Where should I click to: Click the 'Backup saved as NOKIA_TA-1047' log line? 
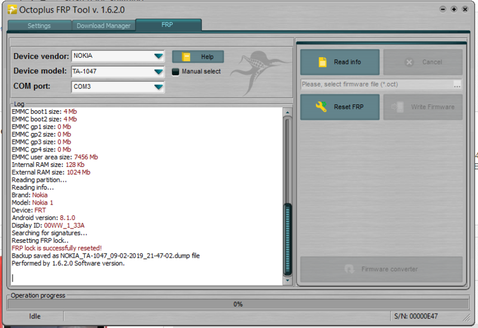(106, 256)
